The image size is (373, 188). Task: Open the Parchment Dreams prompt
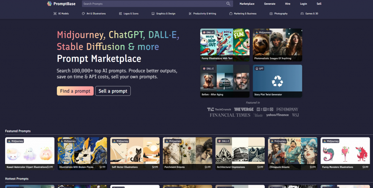pyautogui.click(x=188, y=154)
